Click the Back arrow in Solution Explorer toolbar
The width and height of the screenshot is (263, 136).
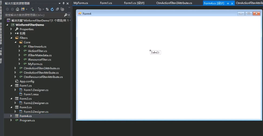click(x=7, y=9)
